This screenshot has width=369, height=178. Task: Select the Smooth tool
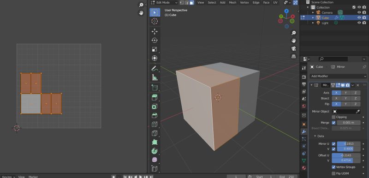tap(155, 160)
